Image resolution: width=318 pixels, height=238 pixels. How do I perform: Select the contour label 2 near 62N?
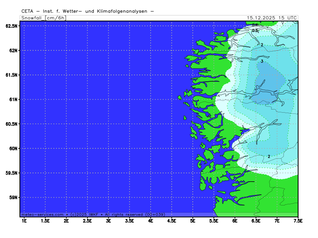[x=262, y=45]
